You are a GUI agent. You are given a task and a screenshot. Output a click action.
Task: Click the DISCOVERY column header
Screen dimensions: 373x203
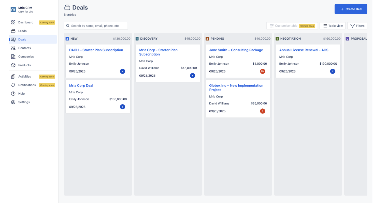149,39
